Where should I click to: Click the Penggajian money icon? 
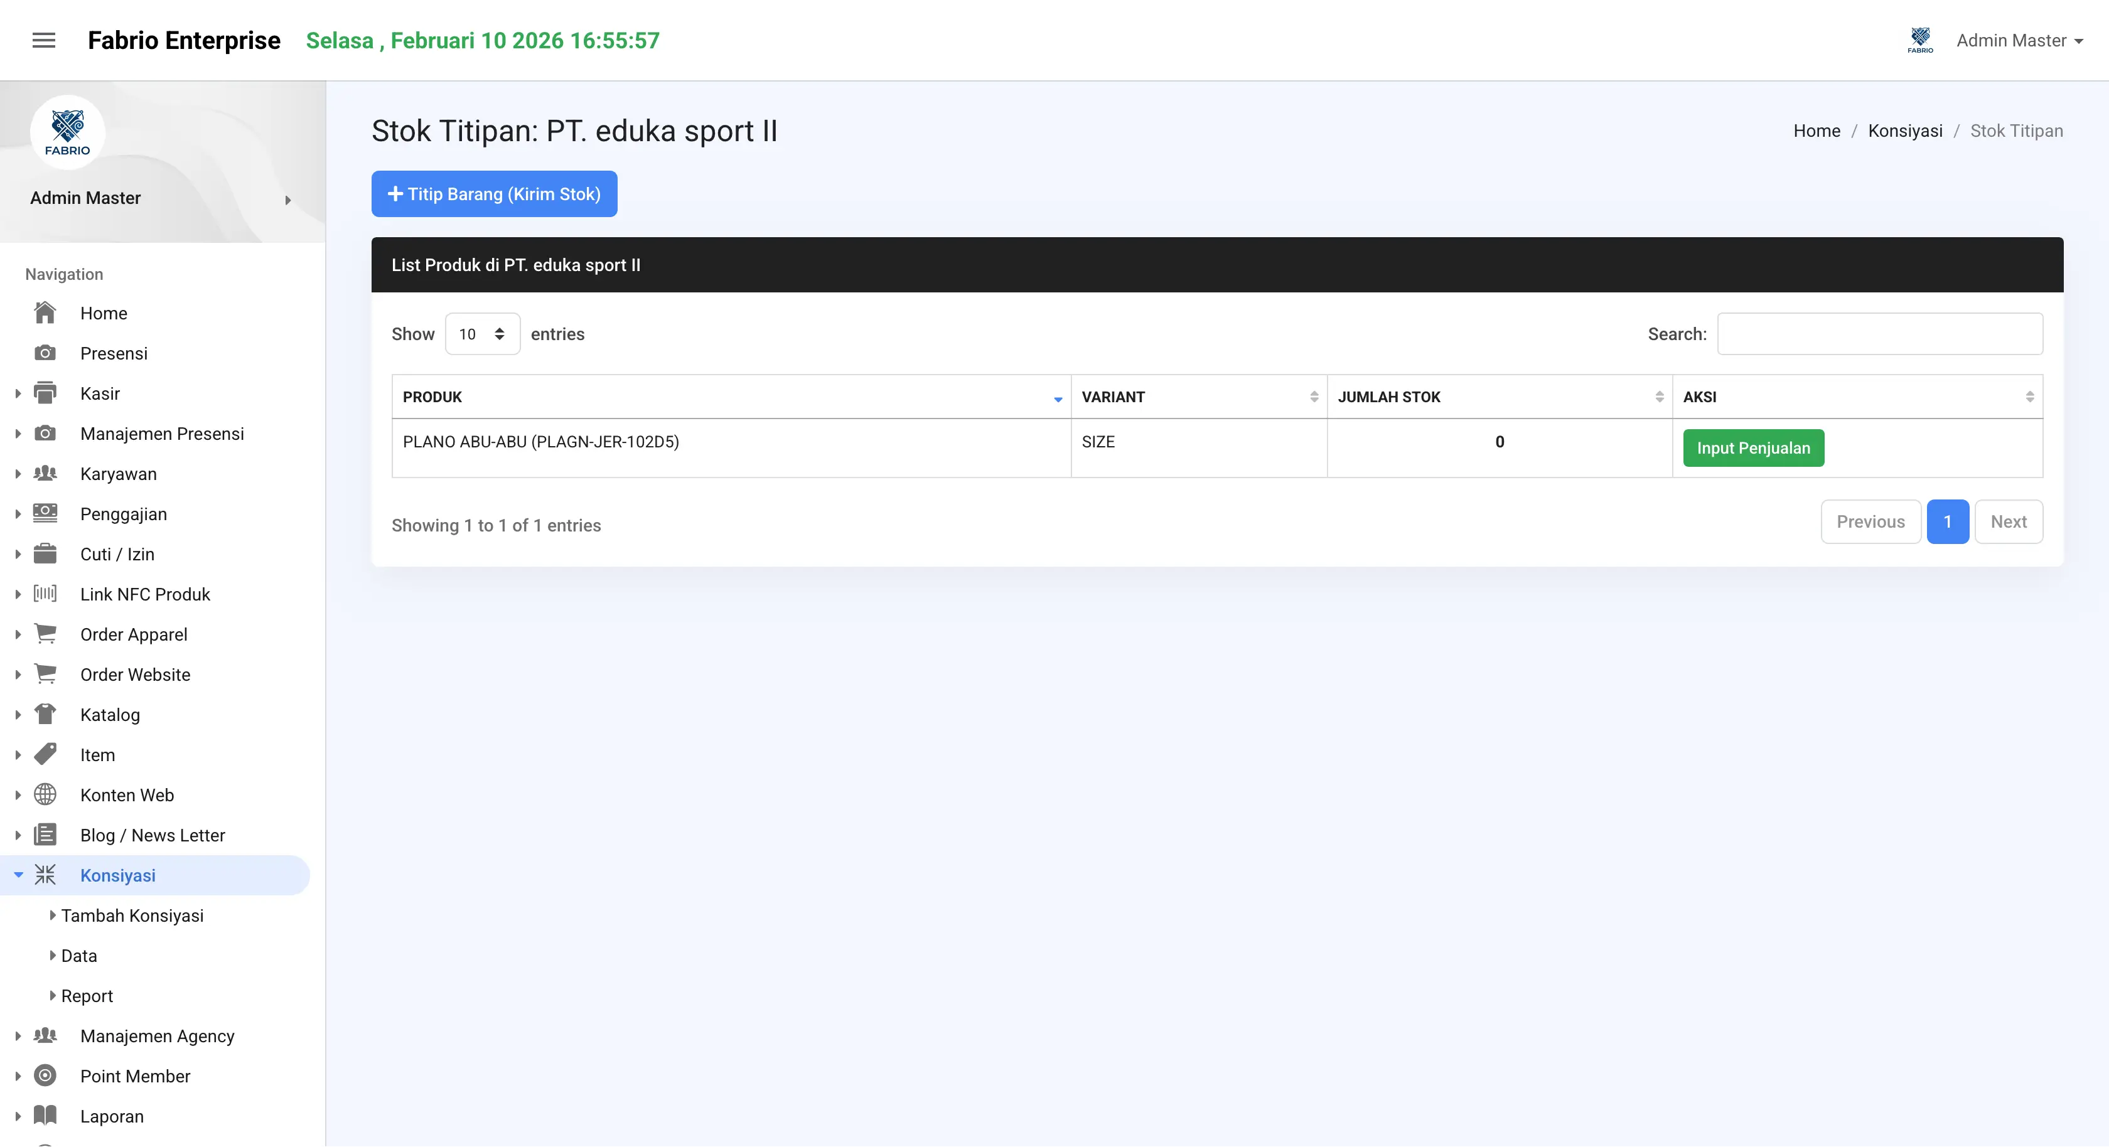click(45, 513)
